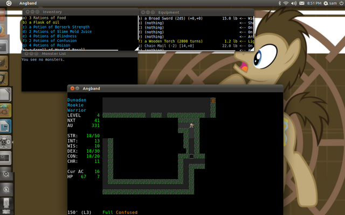Select 2 Potions of Confusion
This screenshot has width=345, height=215.
click(50, 41)
